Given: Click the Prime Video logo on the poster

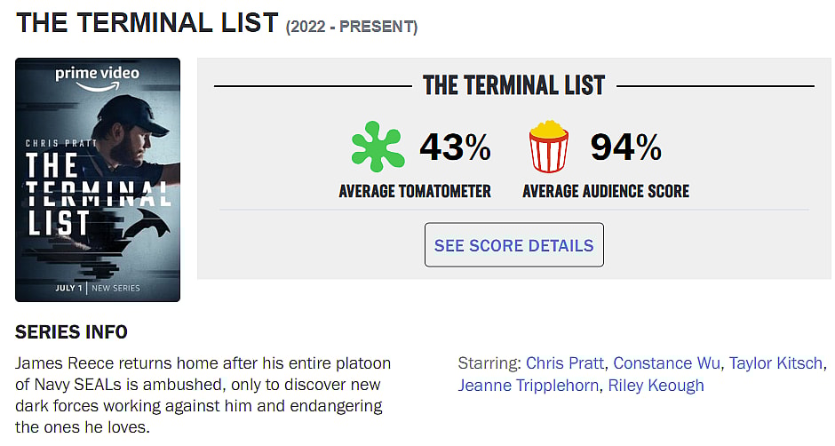Looking at the screenshot, I should (98, 76).
